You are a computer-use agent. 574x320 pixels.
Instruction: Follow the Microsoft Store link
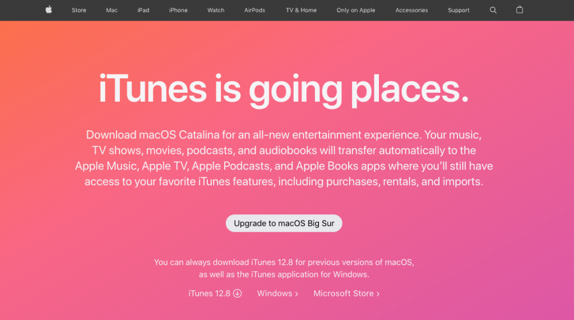pyautogui.click(x=346, y=293)
